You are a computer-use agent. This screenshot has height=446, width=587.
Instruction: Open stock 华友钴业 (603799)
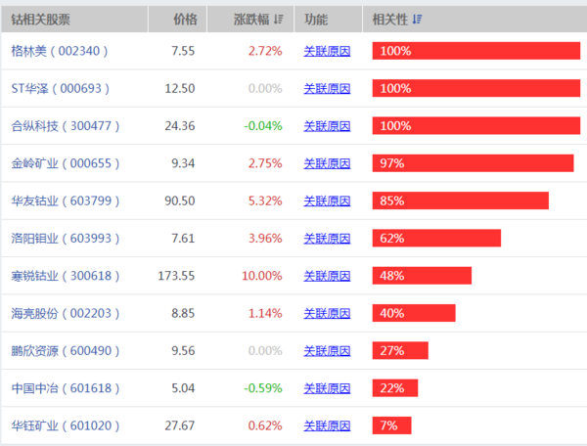tap(66, 201)
